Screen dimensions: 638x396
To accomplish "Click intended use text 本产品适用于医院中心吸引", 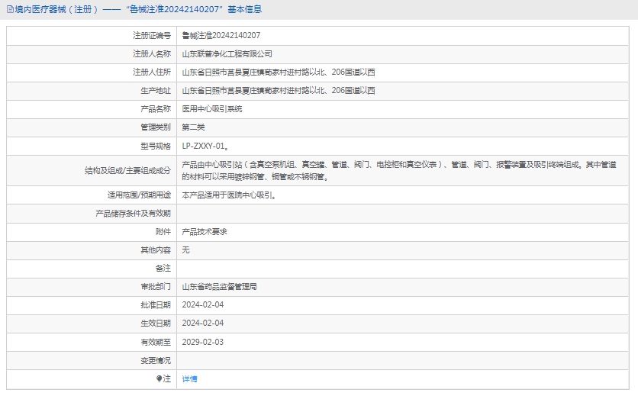I will click(x=229, y=195).
